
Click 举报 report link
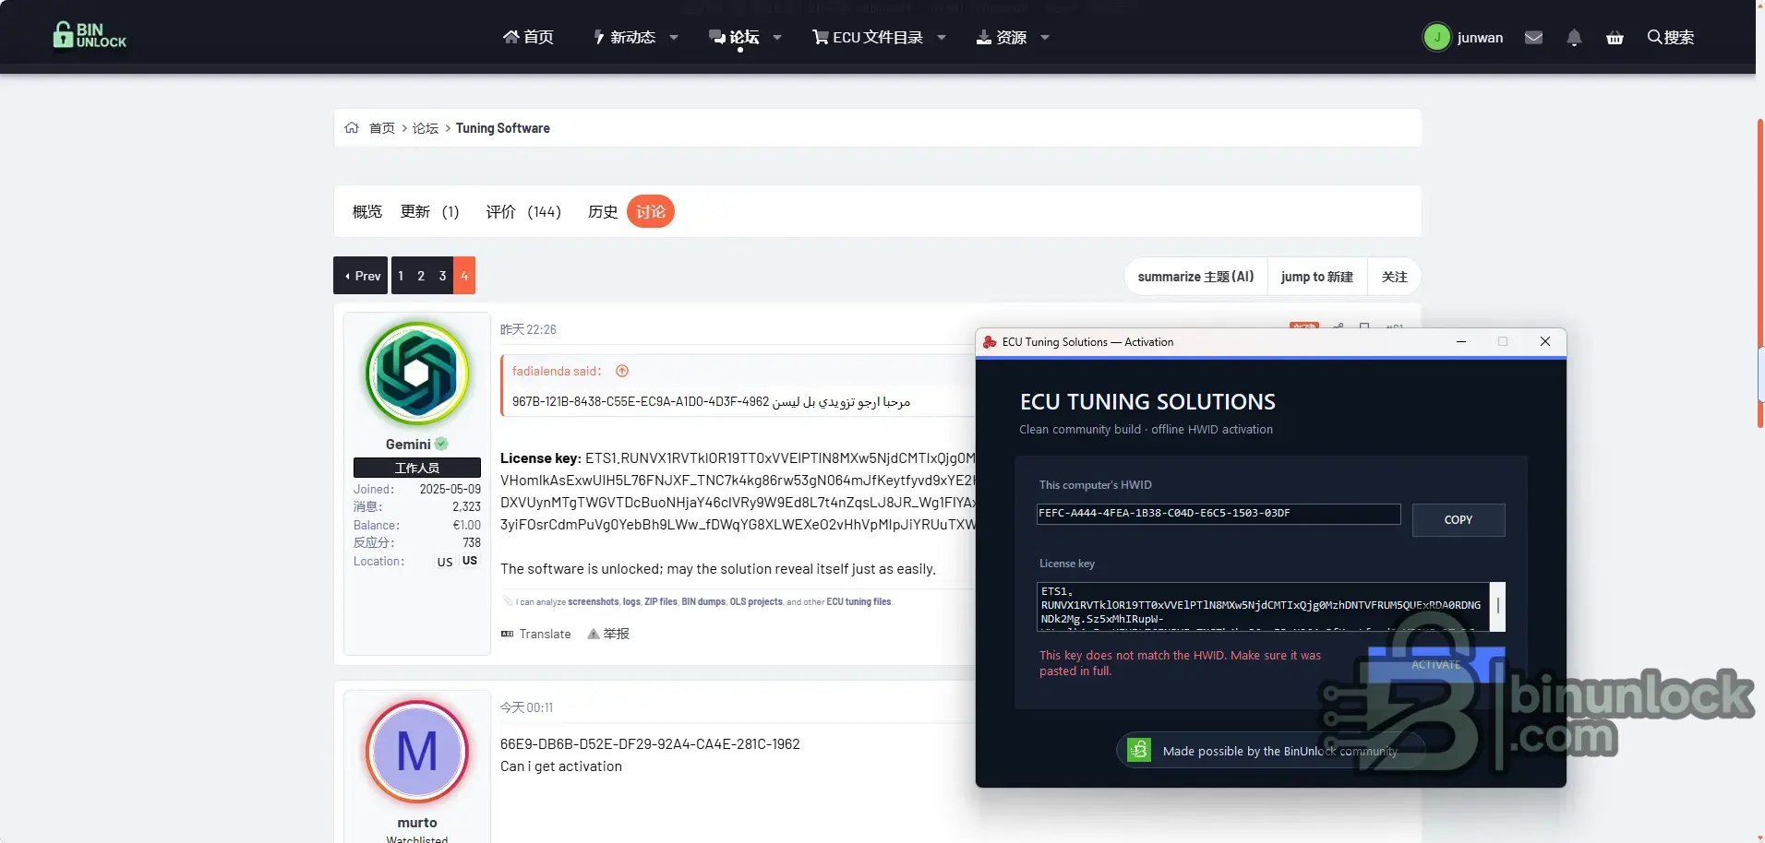tap(617, 634)
